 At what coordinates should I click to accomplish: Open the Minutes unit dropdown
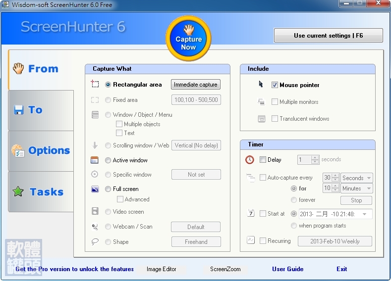(x=357, y=188)
